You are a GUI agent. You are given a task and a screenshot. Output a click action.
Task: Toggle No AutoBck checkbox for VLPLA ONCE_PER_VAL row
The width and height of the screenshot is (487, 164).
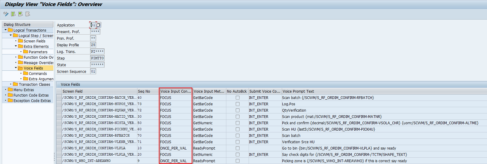click(x=237, y=148)
